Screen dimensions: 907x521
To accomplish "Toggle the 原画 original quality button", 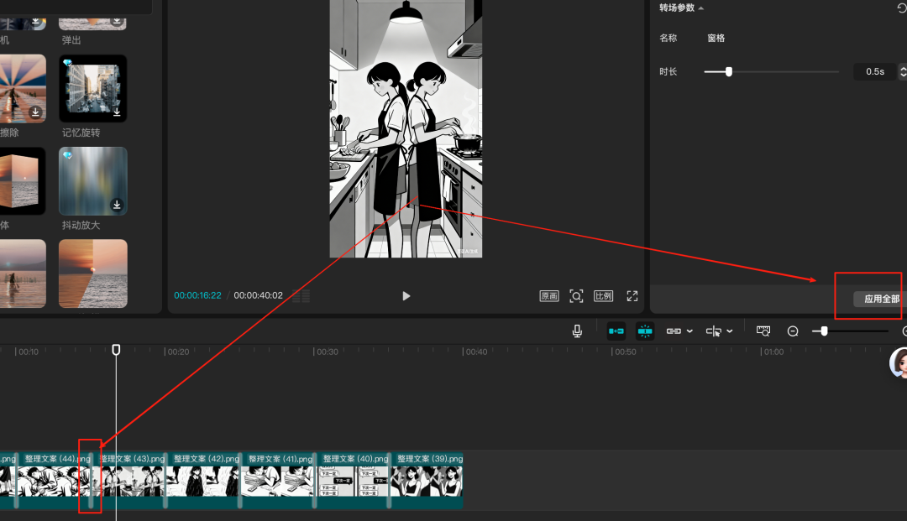I will pyautogui.click(x=549, y=296).
